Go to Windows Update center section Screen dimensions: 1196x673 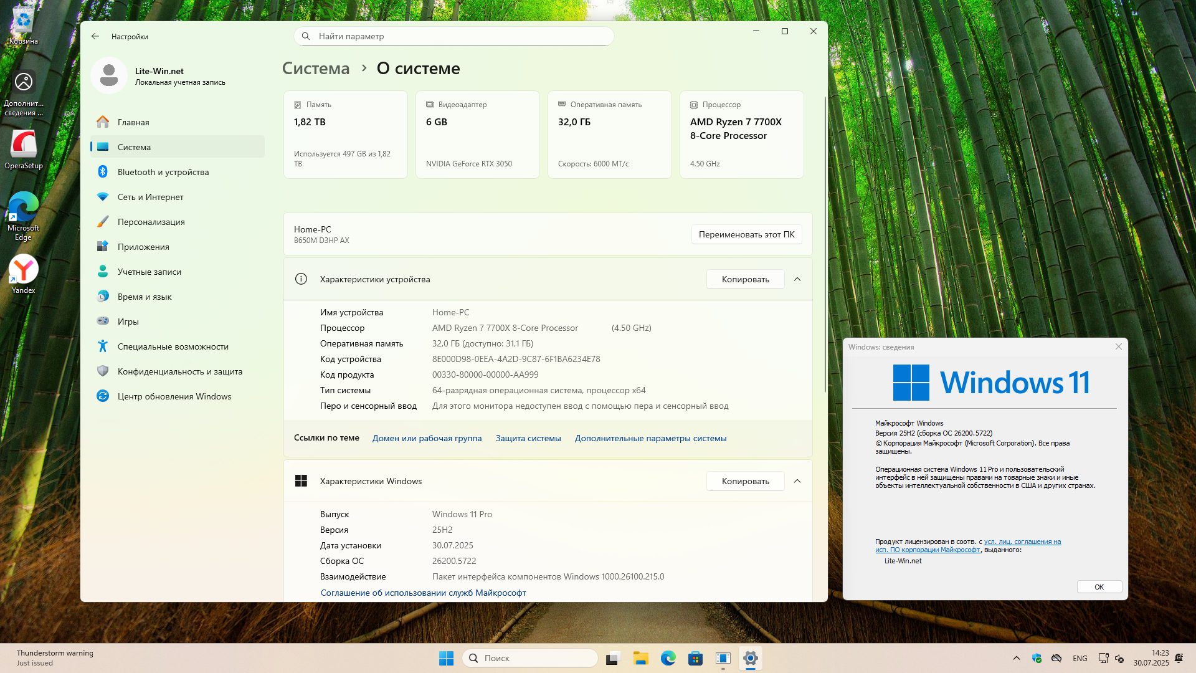click(x=174, y=396)
